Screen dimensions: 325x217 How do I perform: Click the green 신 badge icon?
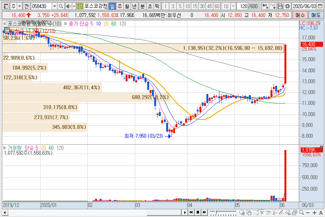tap(80, 6)
